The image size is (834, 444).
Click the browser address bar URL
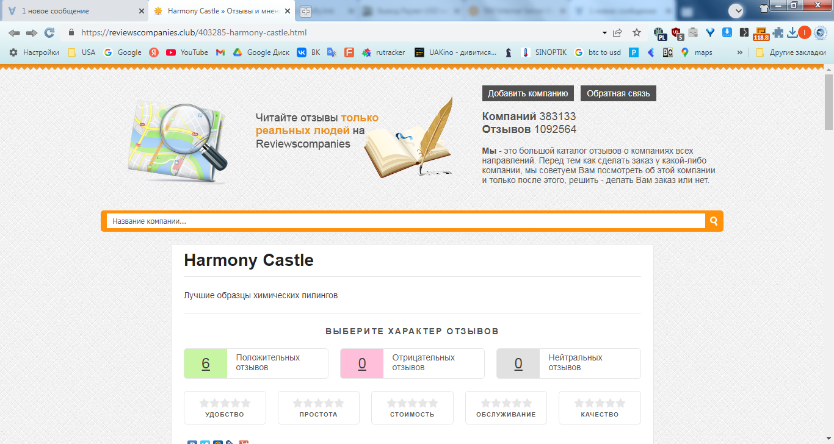point(194,33)
